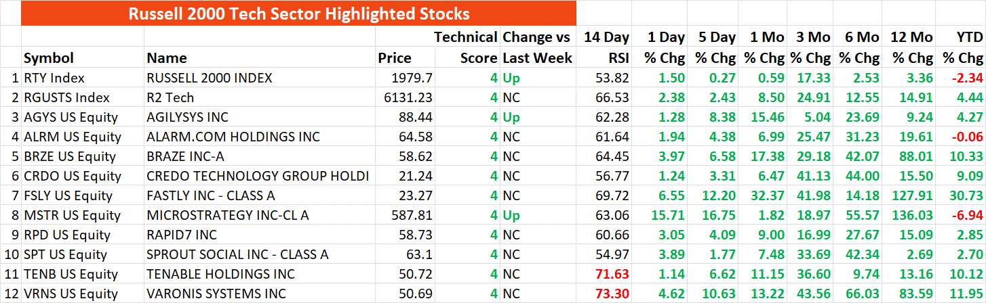The height and width of the screenshot is (303, 986).
Task: Select RTY Index YTD value -2.34
Action: (x=968, y=78)
